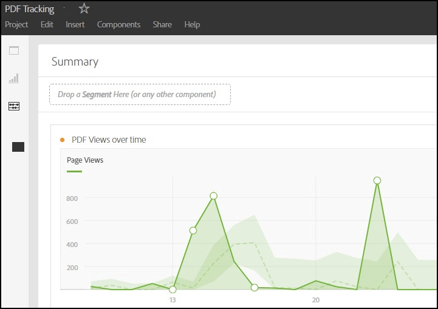
Task: Click anomaly marker at zero above date 13
Action: 173,290
